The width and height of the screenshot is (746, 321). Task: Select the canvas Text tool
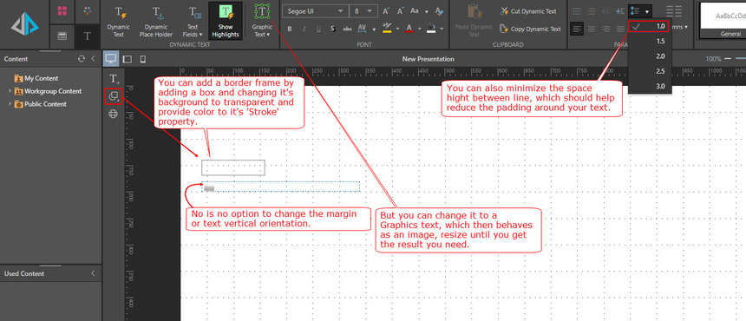coord(114,78)
